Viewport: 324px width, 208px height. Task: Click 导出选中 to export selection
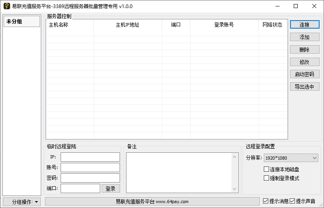(305, 87)
